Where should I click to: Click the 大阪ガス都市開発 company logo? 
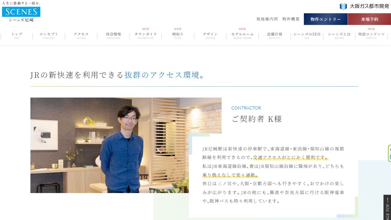coord(364,6)
